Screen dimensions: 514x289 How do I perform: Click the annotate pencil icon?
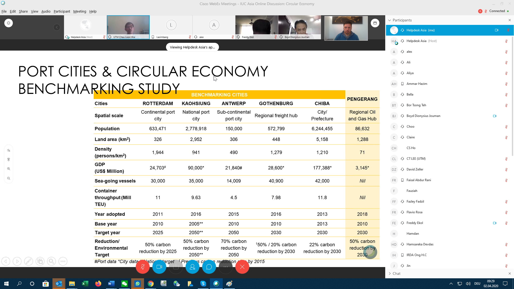(x=29, y=261)
